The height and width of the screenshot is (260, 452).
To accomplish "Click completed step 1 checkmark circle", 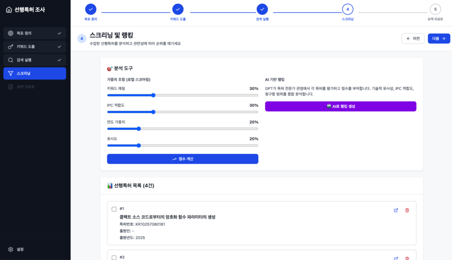I will click(90, 9).
